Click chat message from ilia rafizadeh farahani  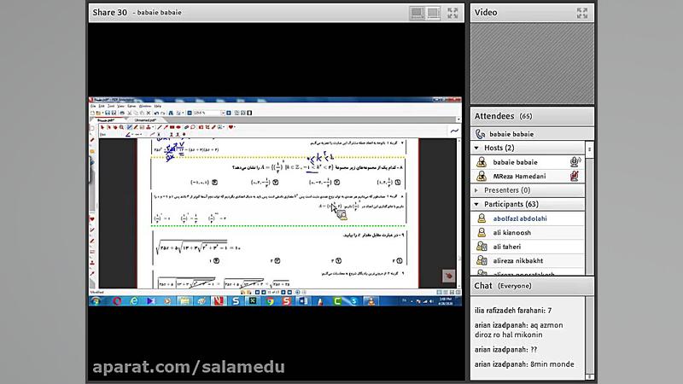click(x=513, y=311)
